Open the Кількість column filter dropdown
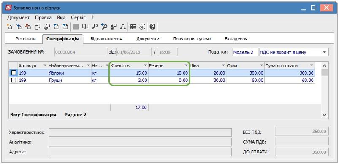Screen dimensions: 339x164 tap(145, 65)
